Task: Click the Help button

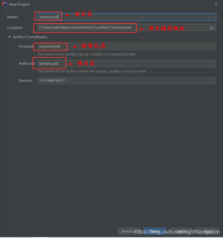Action: [207, 231]
